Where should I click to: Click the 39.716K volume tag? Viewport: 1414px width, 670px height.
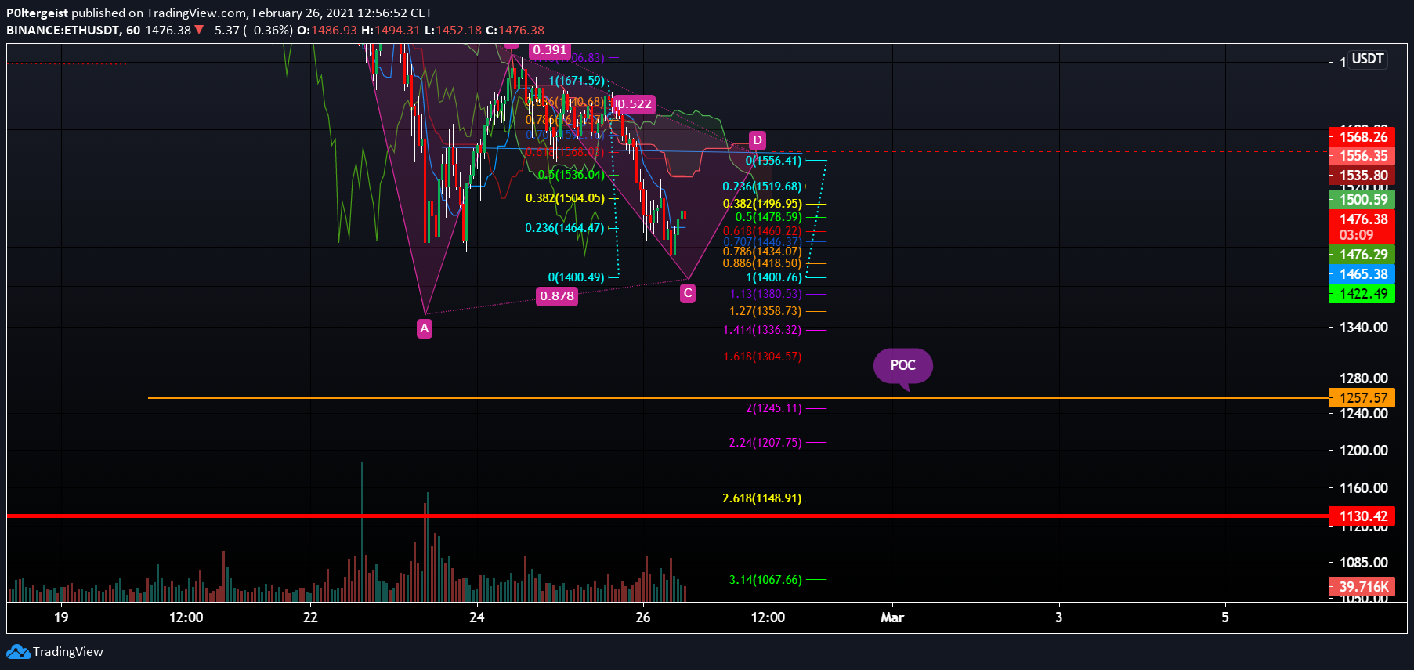coord(1362,587)
